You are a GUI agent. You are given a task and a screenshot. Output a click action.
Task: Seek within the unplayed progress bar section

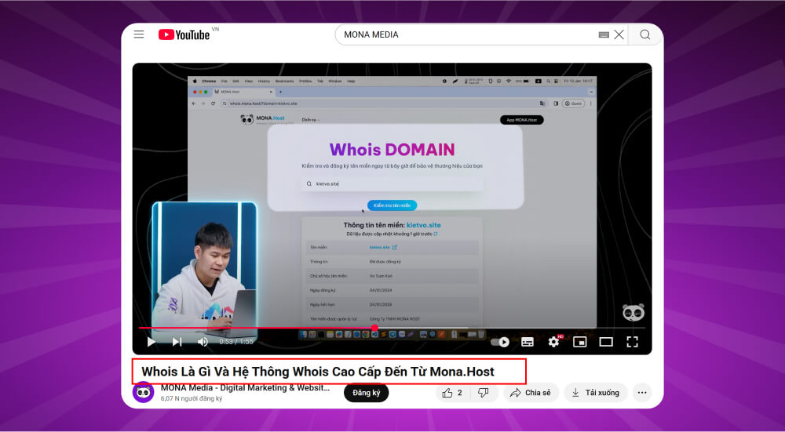click(x=511, y=328)
